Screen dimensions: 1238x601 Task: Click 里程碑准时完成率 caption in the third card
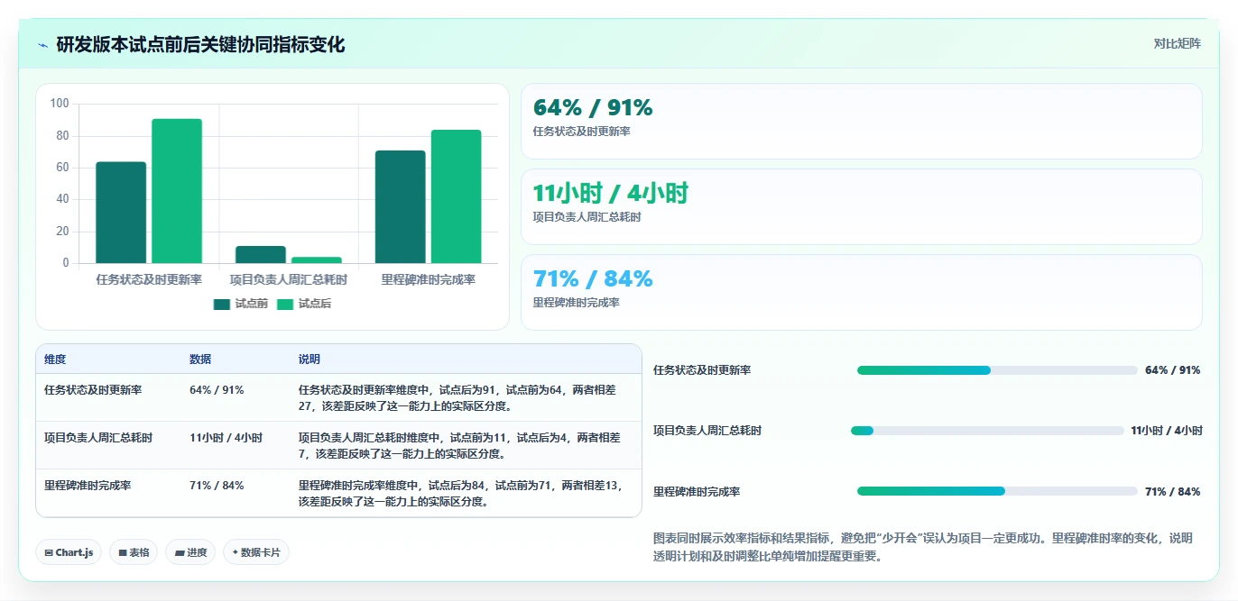click(577, 303)
